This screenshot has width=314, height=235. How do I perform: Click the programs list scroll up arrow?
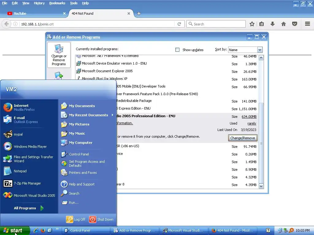point(261,58)
